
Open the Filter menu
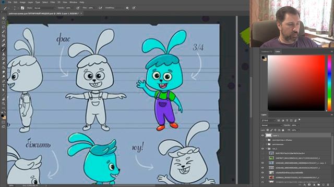(x=53, y=2)
